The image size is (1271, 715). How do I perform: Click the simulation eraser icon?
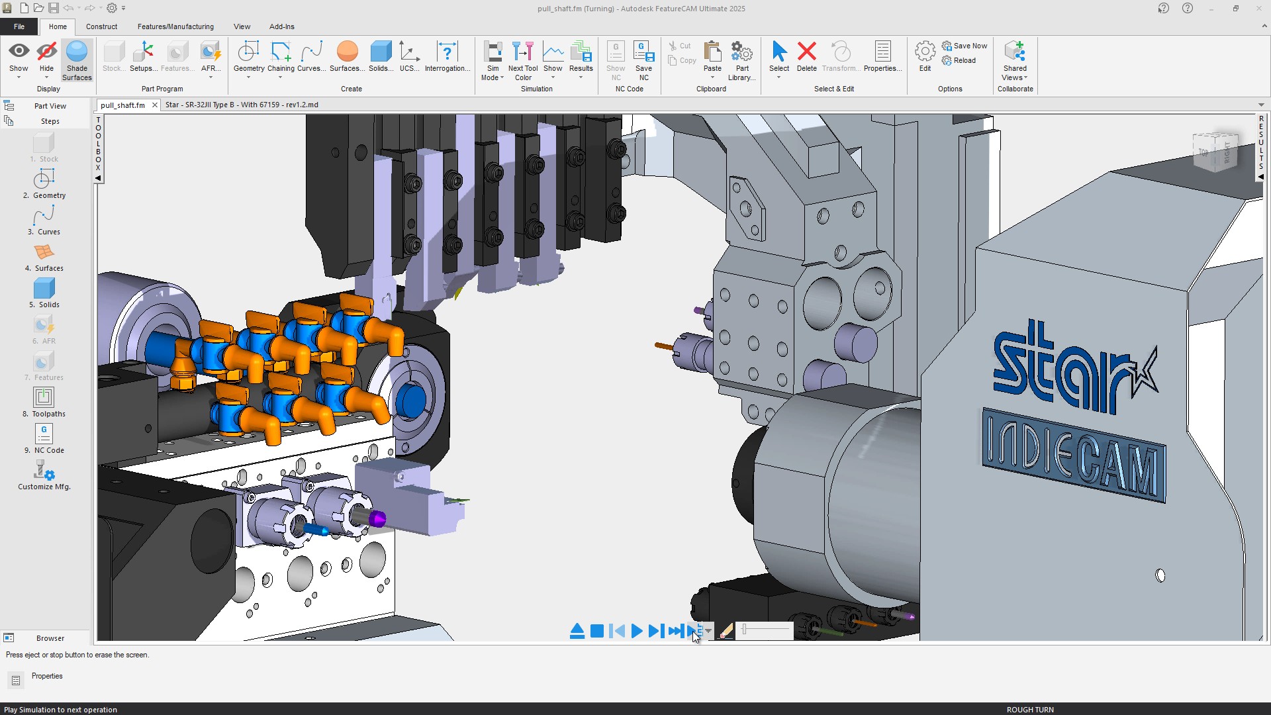(x=726, y=631)
